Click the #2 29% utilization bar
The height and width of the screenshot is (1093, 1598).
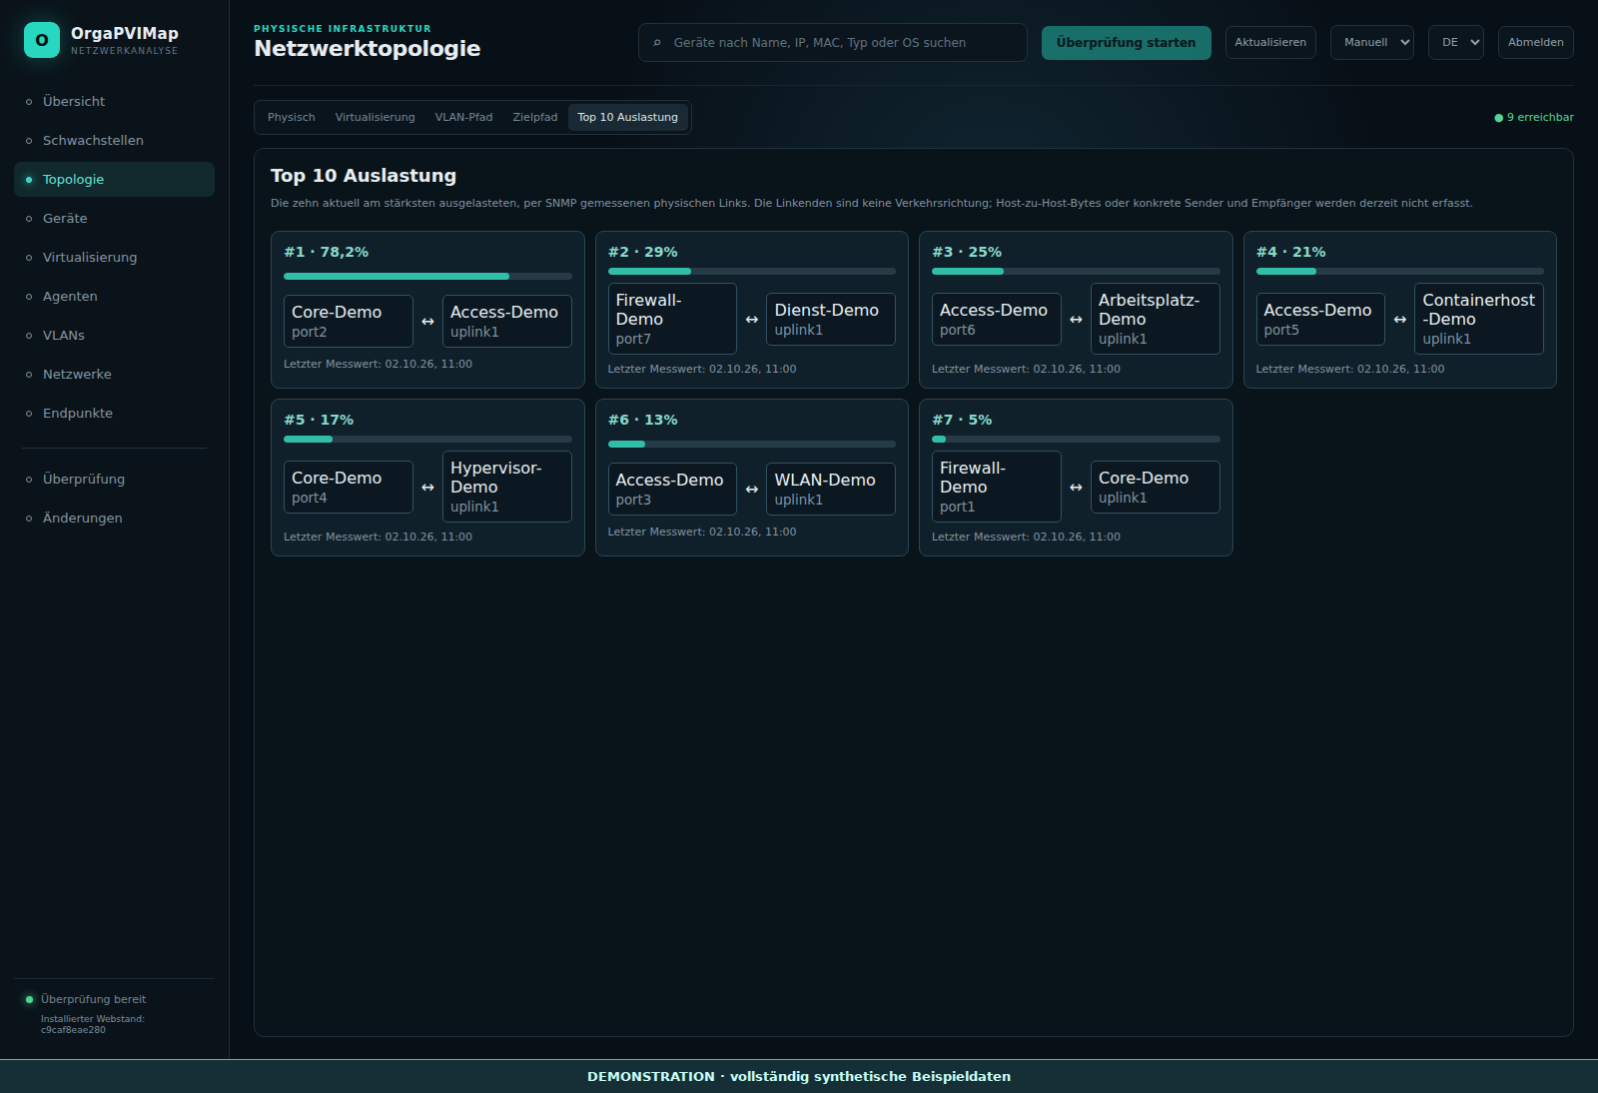(752, 271)
